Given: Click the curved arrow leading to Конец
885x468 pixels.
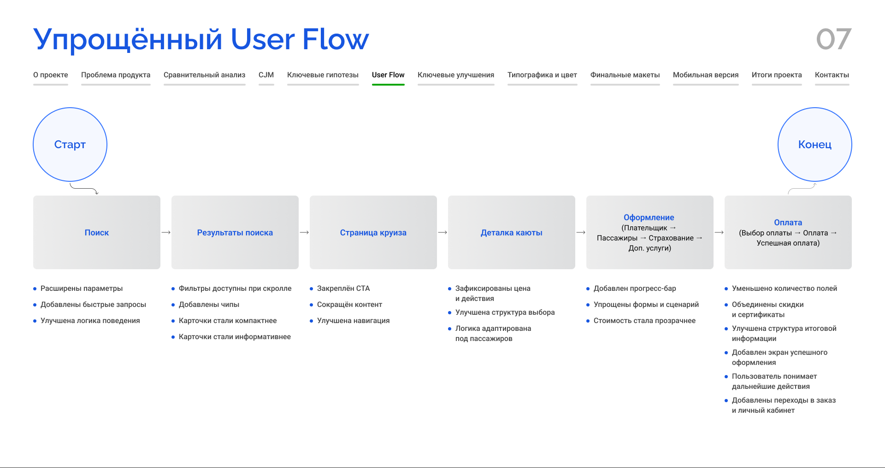Looking at the screenshot, I should (802, 189).
